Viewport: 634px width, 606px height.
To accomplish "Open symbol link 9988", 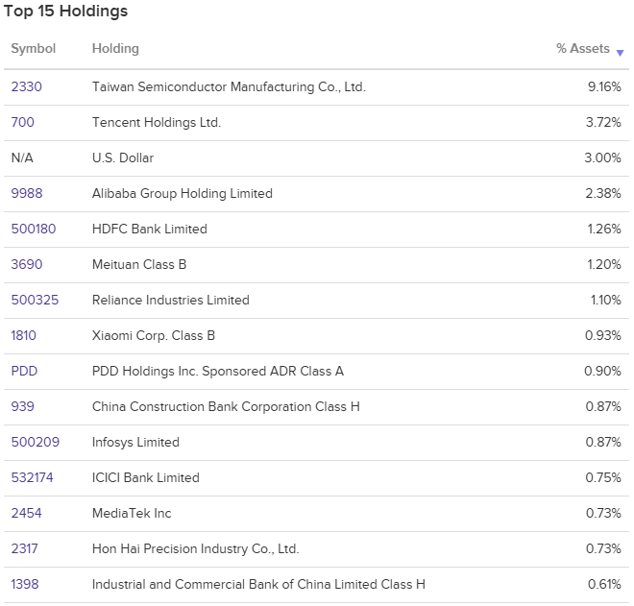I will coord(27,193).
